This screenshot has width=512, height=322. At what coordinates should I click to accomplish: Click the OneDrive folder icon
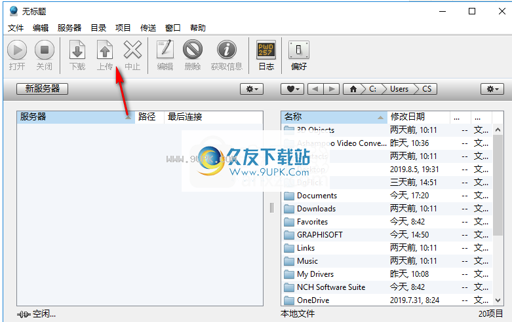(289, 300)
